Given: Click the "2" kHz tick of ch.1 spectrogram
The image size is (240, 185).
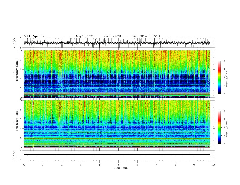Looking at the screenshot, I should pyautogui.click(x=21, y=88).
